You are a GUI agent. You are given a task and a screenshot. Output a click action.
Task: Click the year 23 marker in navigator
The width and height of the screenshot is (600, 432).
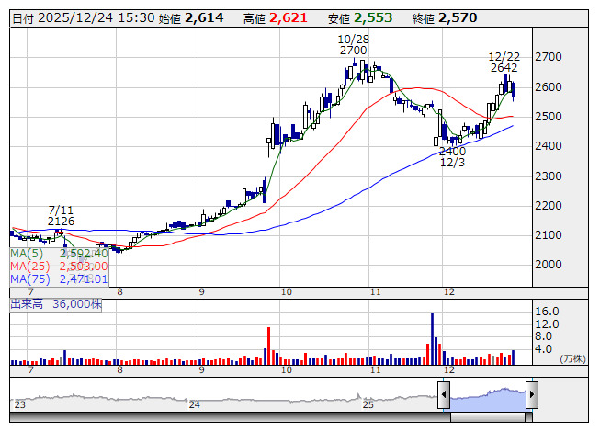click(x=20, y=404)
